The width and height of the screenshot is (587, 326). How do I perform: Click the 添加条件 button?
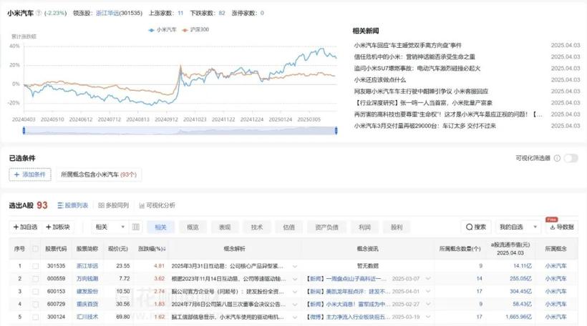click(30, 174)
